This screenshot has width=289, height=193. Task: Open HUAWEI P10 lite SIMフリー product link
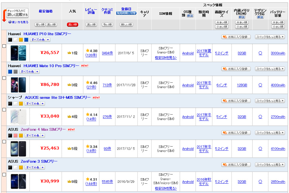coord(47,34)
